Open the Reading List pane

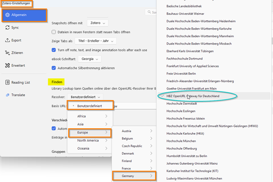coord(25,82)
